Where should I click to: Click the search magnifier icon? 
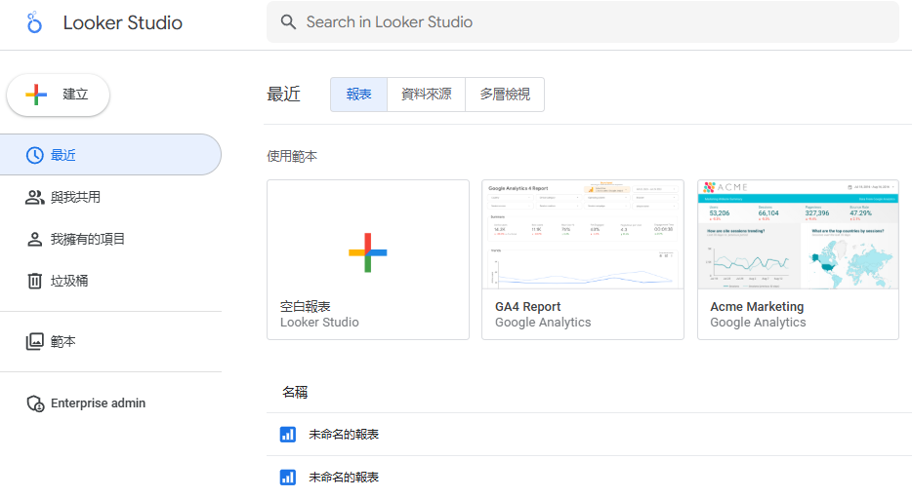(288, 22)
